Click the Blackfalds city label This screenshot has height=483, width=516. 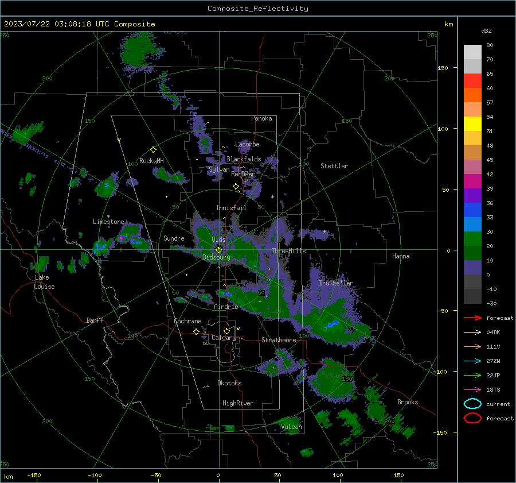[x=244, y=159]
